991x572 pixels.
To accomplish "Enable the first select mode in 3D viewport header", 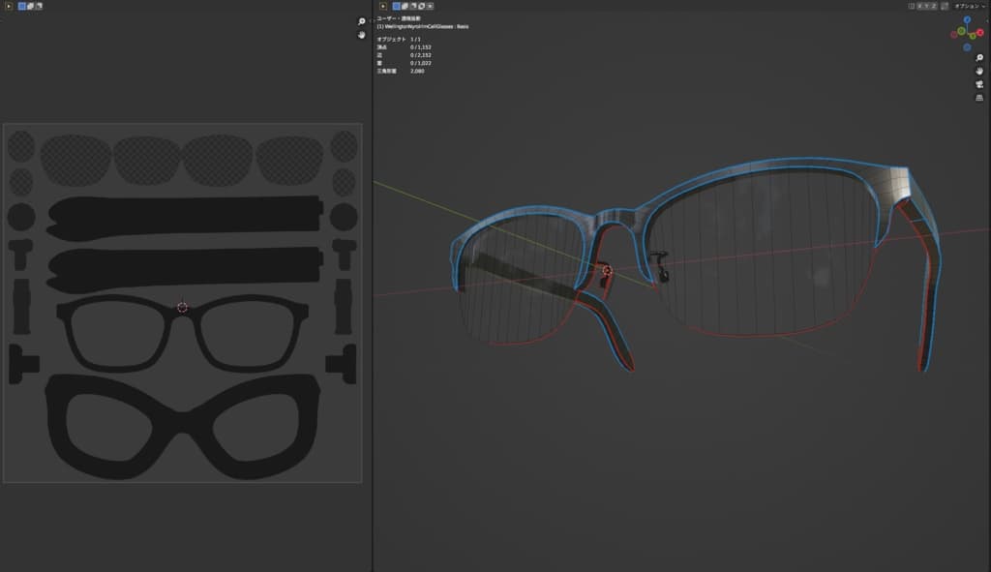I will click(397, 6).
